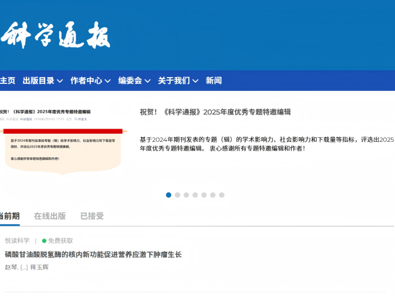Select the fourth carousel slide dot
Image resolution: width=395 pixels, height=296 pixels.
195,195
